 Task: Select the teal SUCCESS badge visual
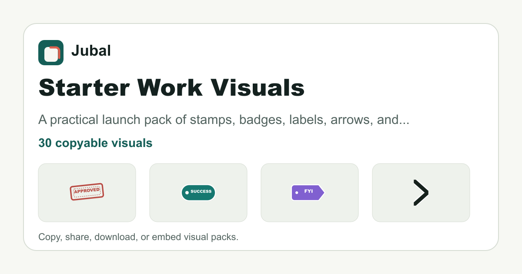pyautogui.click(x=198, y=192)
